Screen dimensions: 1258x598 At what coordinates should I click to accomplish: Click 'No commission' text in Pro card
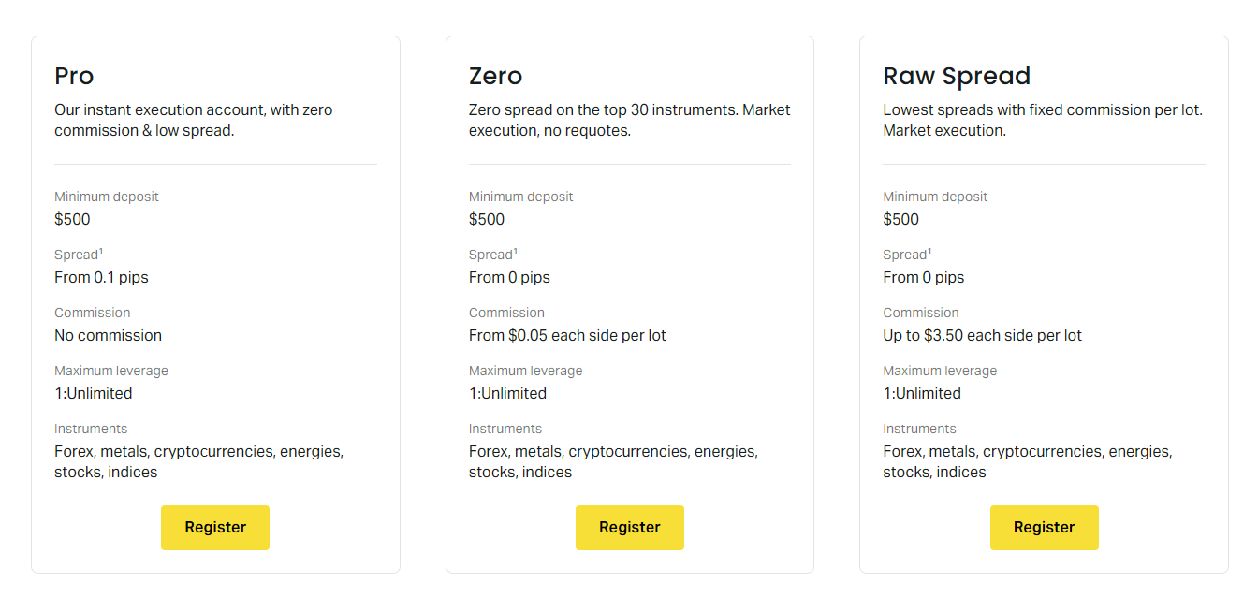[108, 335]
